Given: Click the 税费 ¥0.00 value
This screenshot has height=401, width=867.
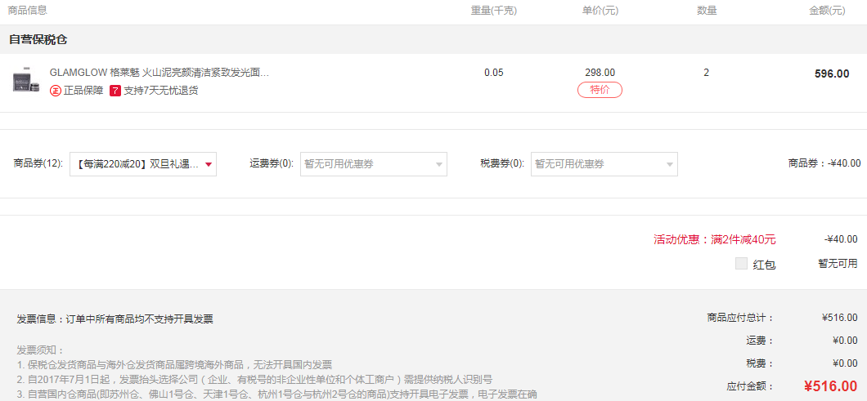Looking at the screenshot, I should [x=845, y=363].
